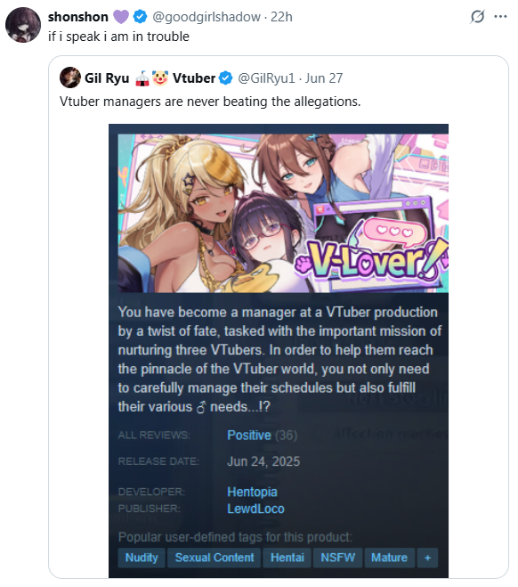Open the @GilRyu1 handle link
The width and height of the screenshot is (518, 587).
266,77
